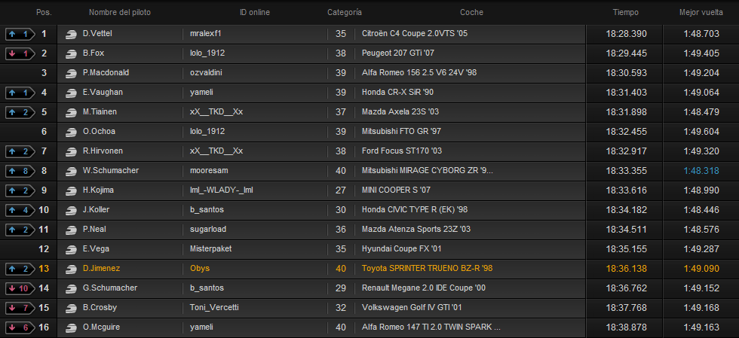Click the down 7 position badge for B.Crosby
Screen dimensions: 739x338
[20, 308]
